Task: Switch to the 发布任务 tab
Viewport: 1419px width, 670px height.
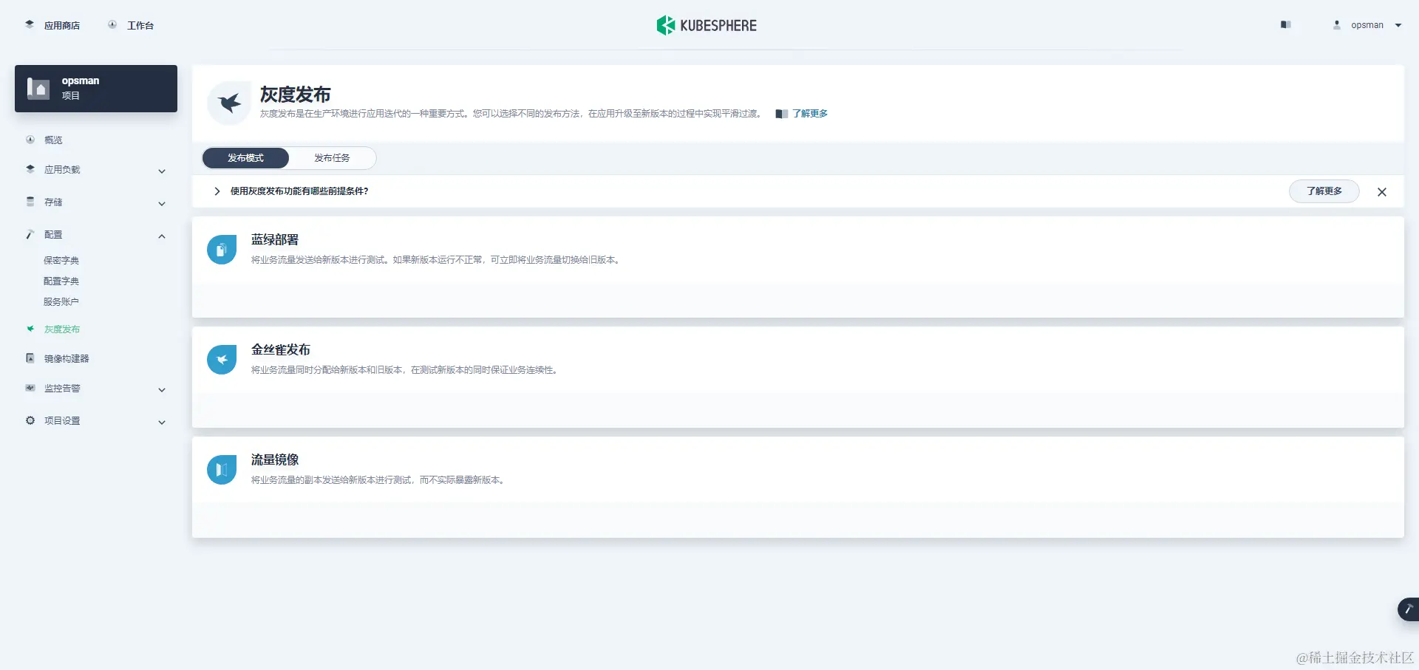Action: click(332, 157)
